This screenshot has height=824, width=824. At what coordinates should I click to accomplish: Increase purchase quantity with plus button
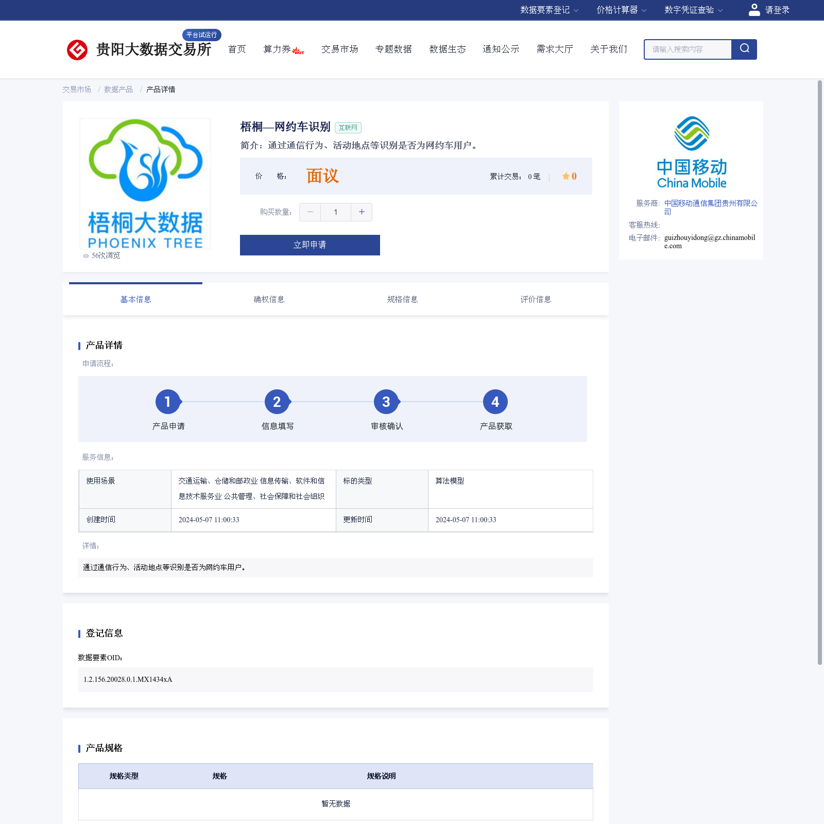click(x=362, y=212)
